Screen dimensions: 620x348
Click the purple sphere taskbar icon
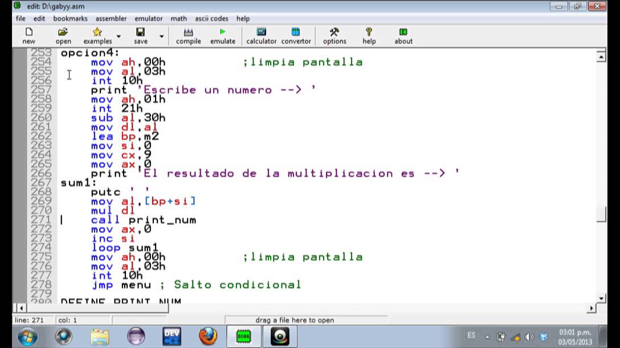pyautogui.click(x=136, y=337)
